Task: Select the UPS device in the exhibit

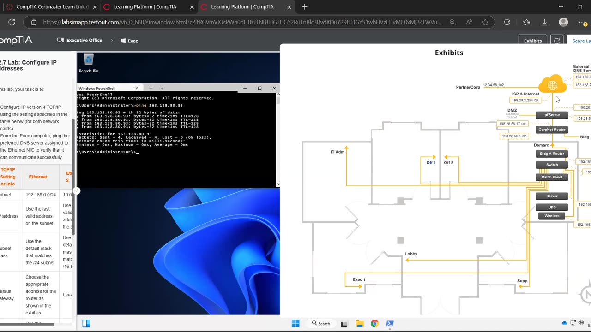Action: coord(552,207)
